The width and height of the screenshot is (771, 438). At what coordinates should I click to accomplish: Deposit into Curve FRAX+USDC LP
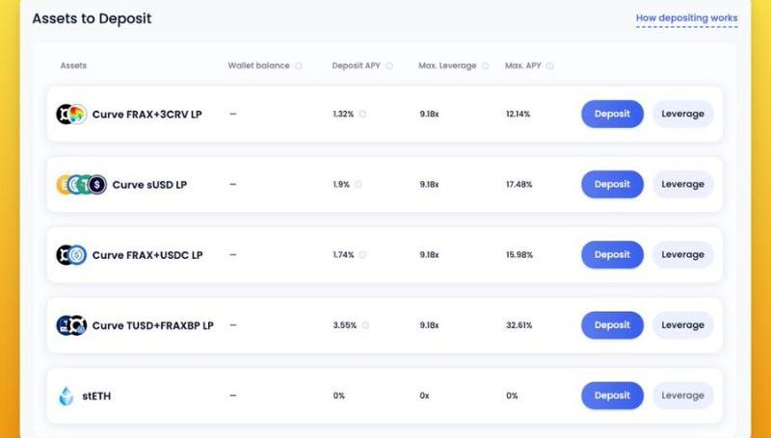612,255
